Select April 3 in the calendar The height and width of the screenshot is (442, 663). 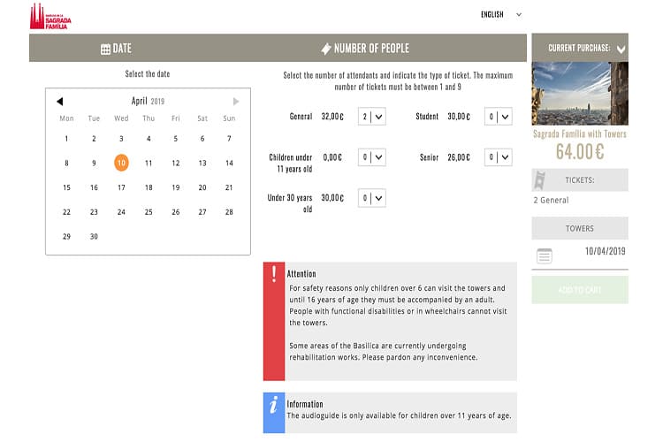(121, 139)
